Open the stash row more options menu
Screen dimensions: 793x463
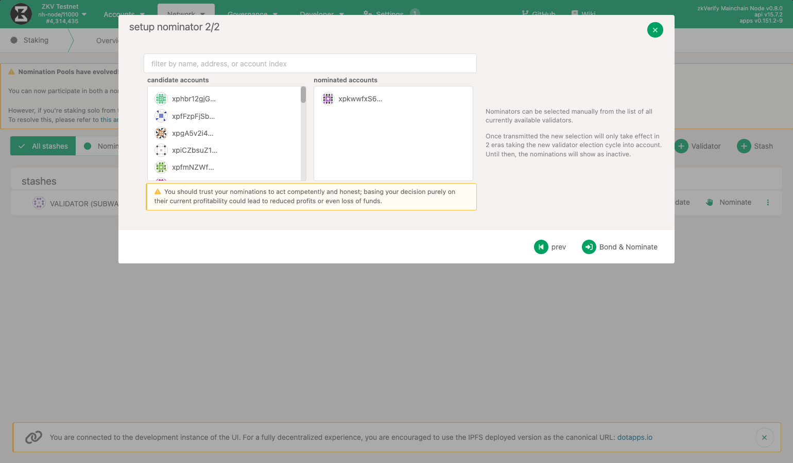pyautogui.click(x=768, y=202)
